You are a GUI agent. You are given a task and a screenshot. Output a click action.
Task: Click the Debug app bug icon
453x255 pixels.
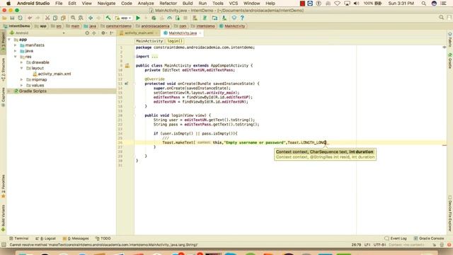pyautogui.click(x=154, y=18)
